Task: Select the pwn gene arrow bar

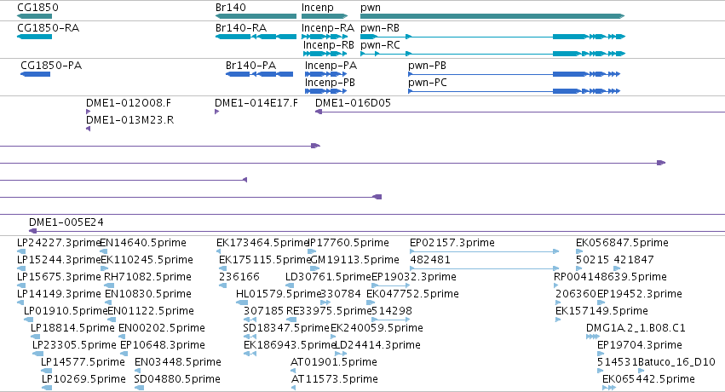Action: point(492,16)
